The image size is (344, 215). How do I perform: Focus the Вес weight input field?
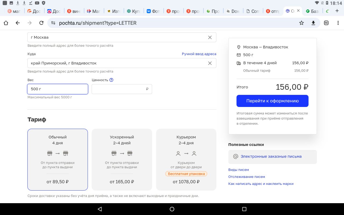(x=58, y=89)
